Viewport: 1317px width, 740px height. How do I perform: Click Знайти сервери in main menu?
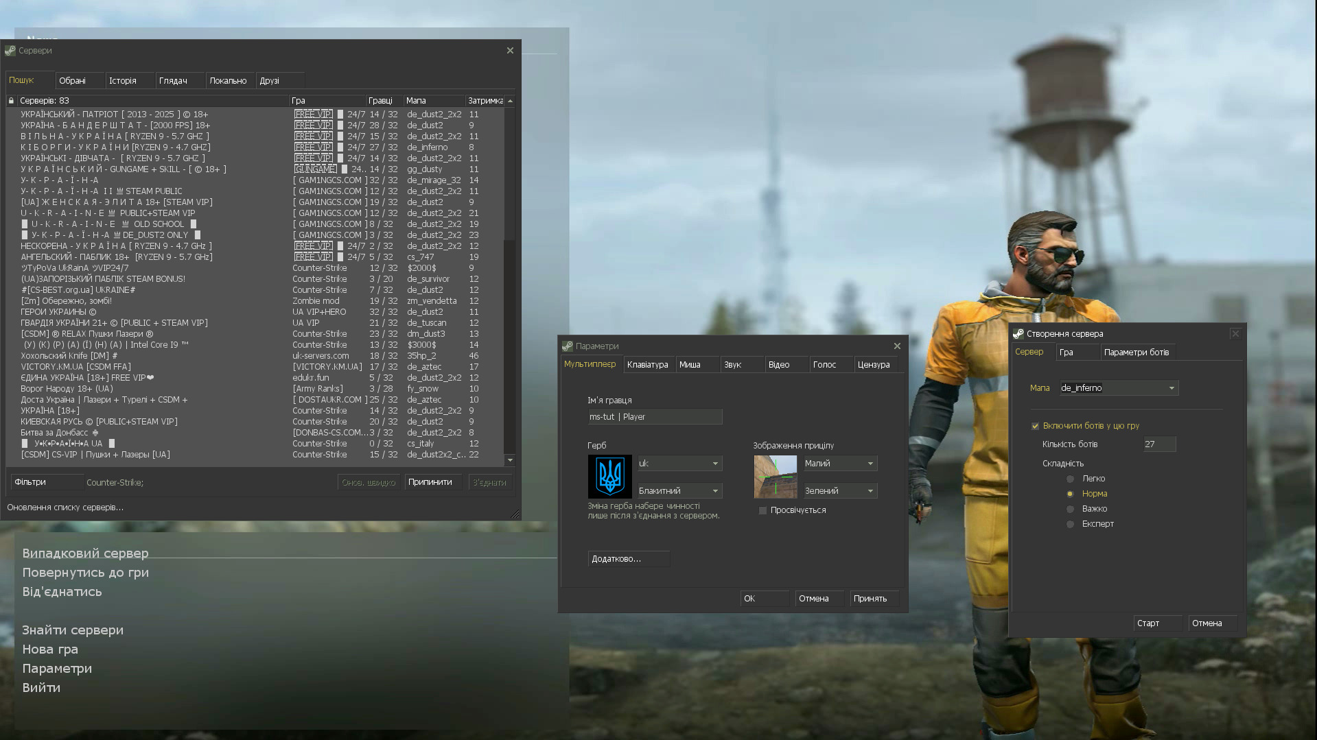tap(73, 630)
